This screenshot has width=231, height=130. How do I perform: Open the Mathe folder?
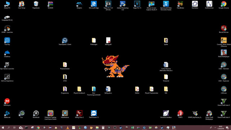coord(137,90)
